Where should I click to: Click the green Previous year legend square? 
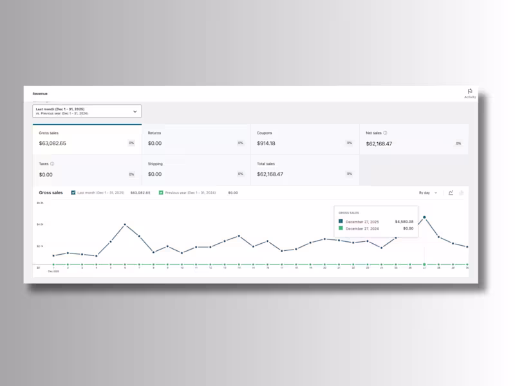(162, 192)
